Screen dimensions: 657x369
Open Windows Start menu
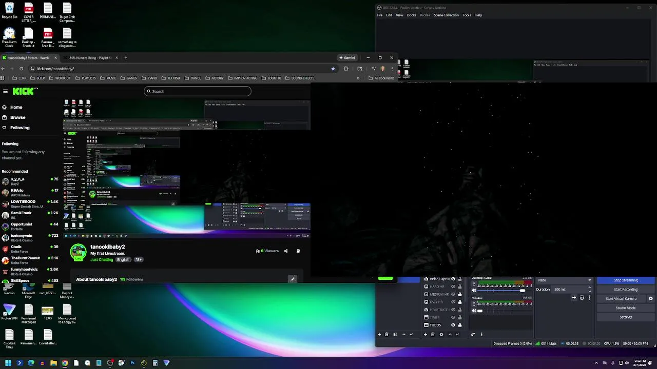[x=8, y=363]
